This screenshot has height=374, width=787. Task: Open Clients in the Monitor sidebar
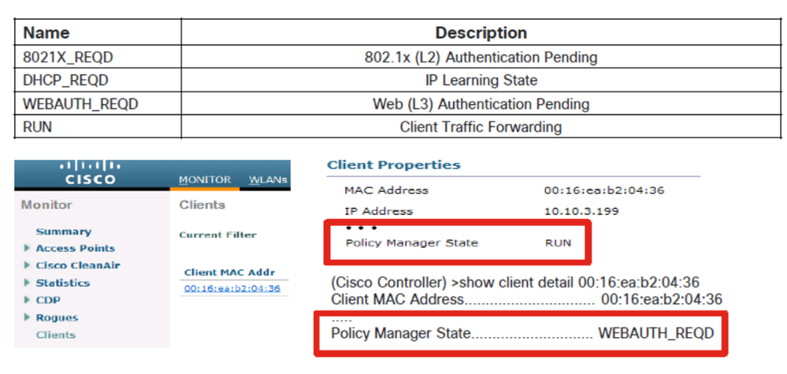56,335
